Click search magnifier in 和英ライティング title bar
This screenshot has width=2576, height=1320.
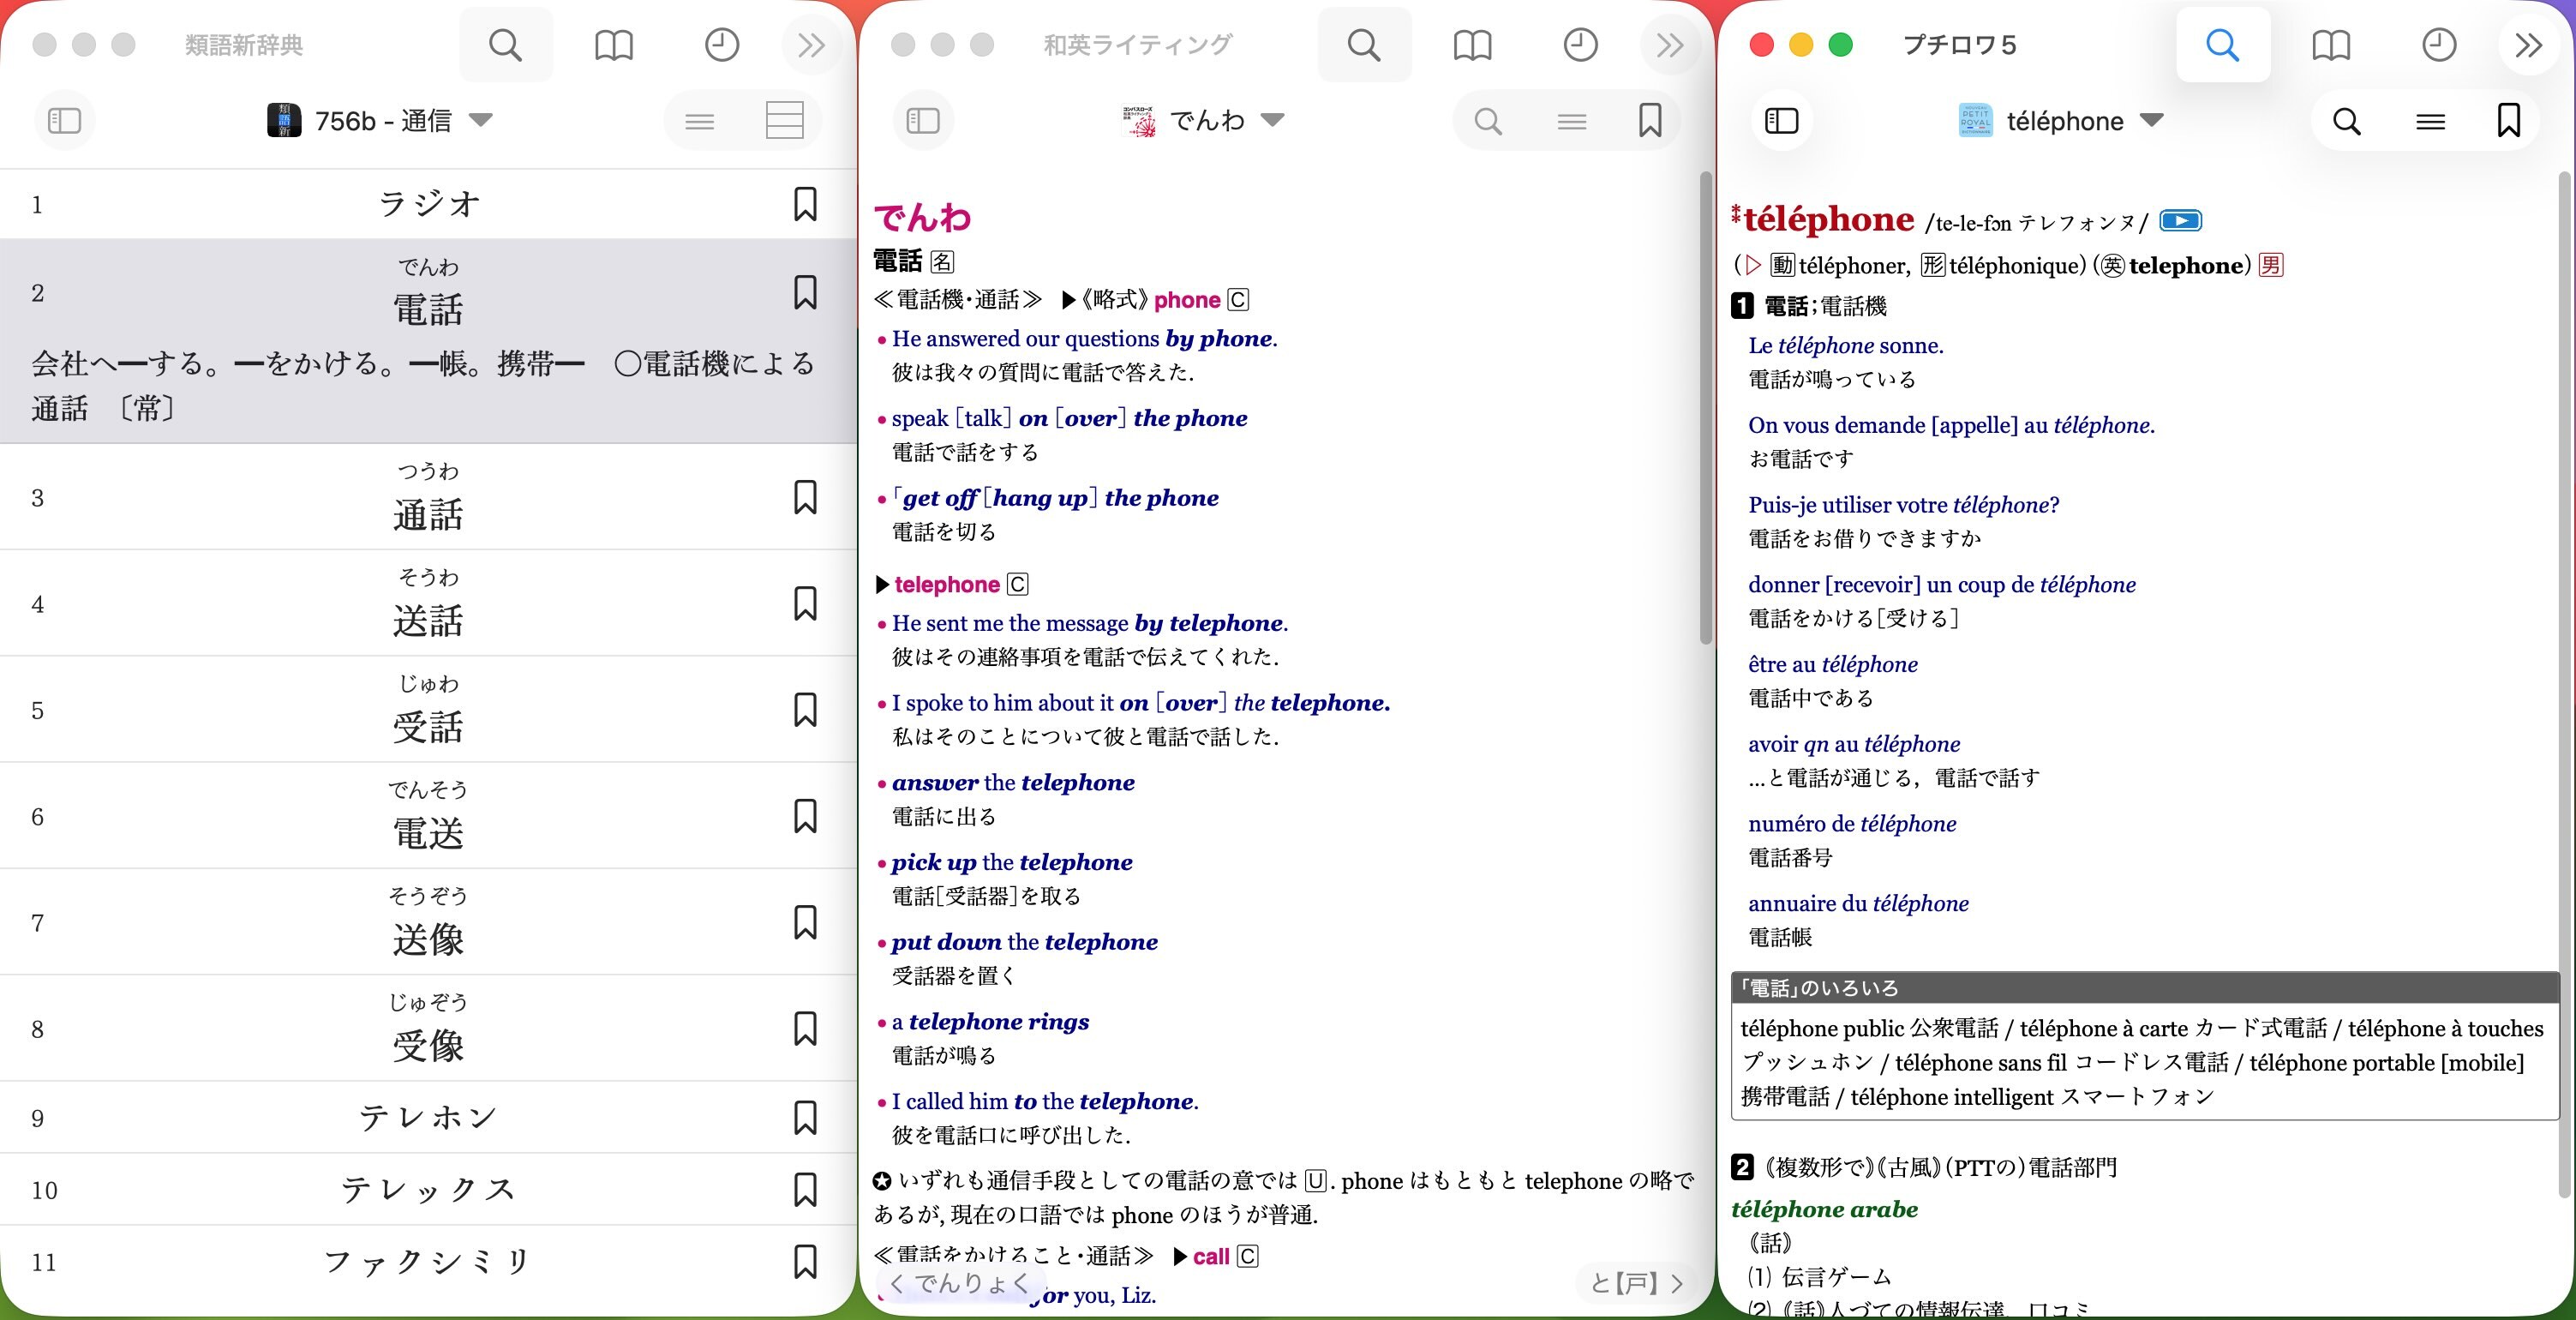click(1363, 45)
